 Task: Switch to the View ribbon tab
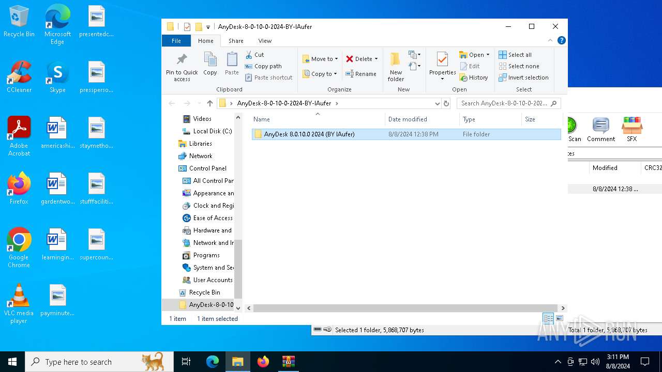point(265,41)
